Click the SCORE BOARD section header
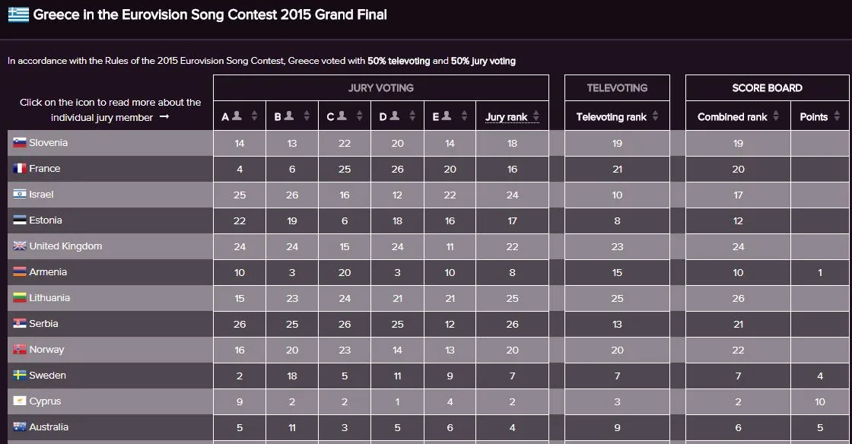Viewport: 852px width, 444px height. click(x=768, y=88)
